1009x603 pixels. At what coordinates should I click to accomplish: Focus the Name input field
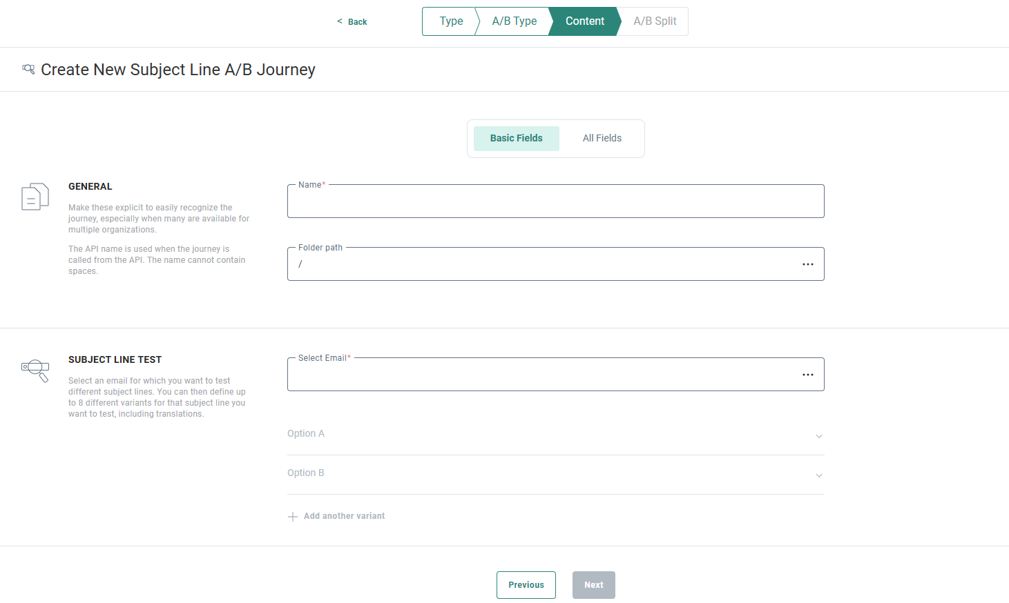click(555, 202)
